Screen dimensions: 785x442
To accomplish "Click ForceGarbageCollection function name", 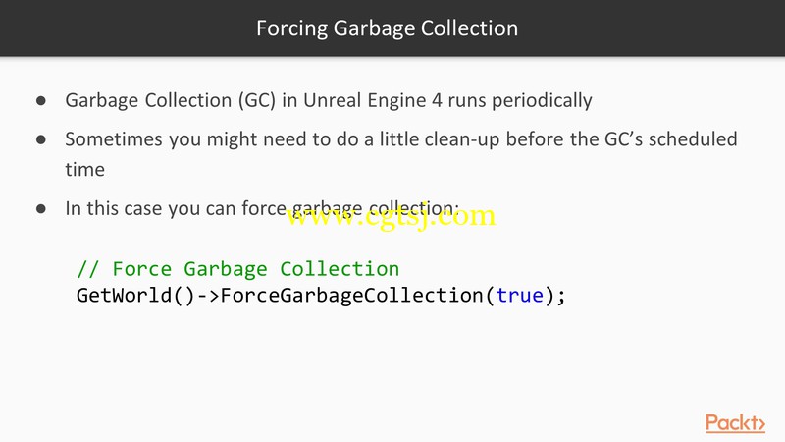I will pyautogui.click(x=352, y=296).
